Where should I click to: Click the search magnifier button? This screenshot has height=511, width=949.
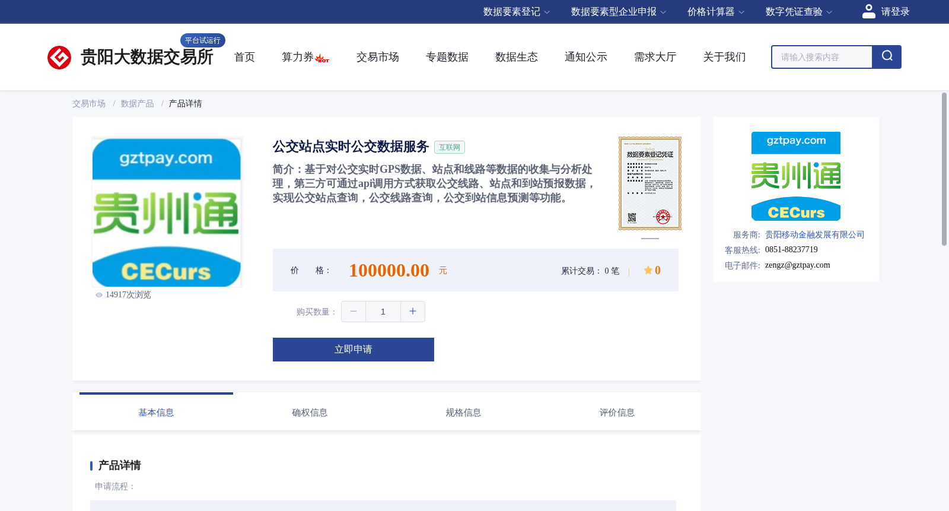pyautogui.click(x=887, y=57)
